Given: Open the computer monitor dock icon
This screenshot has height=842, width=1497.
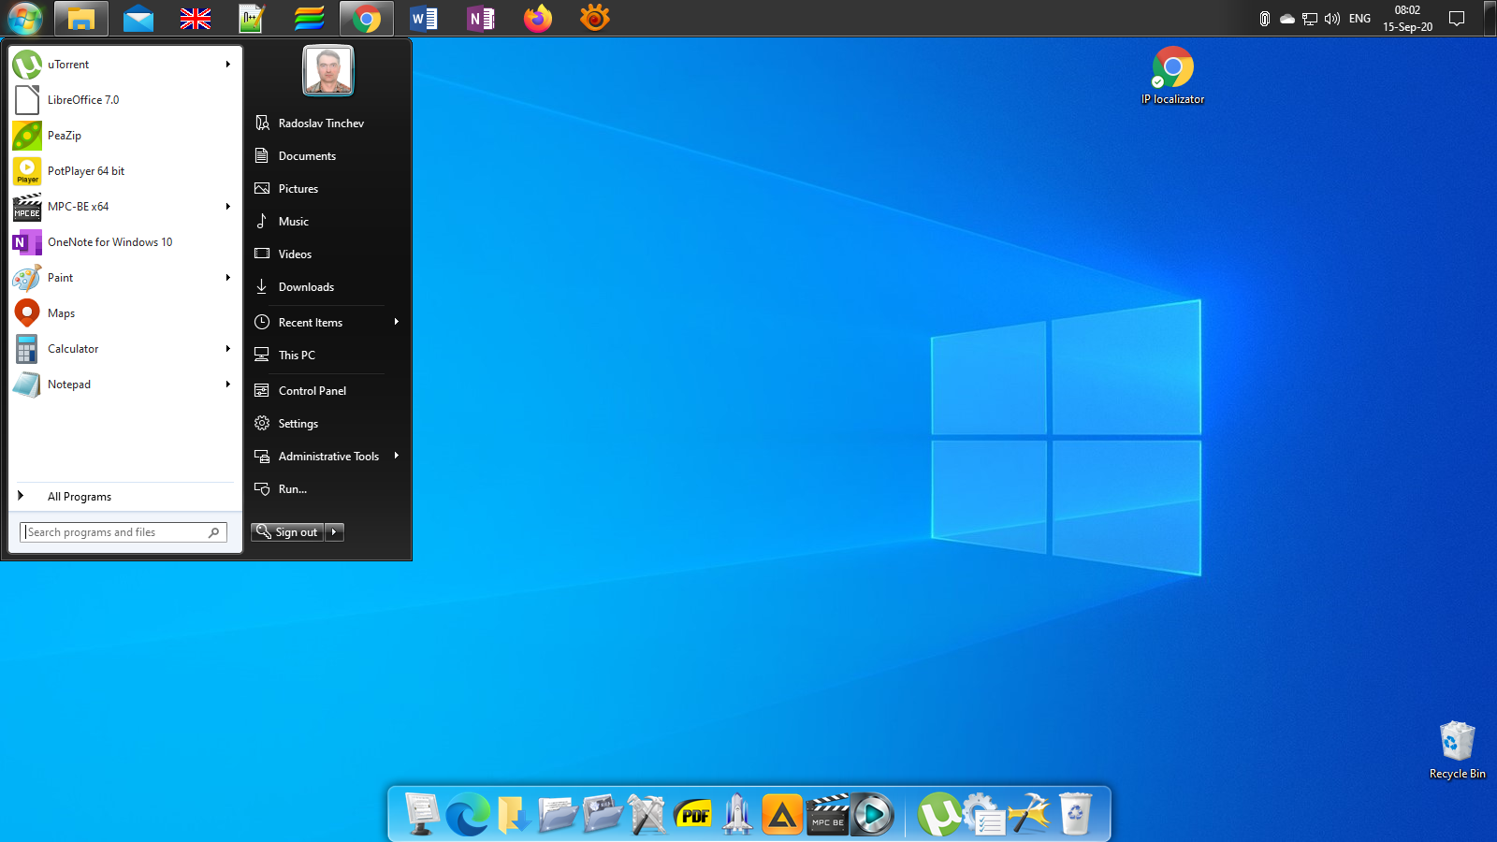Looking at the screenshot, I should click(421, 813).
